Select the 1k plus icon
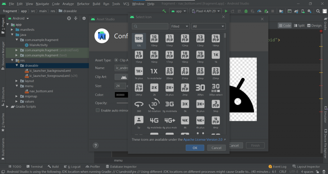328x174 pixels. (x=139, y=73)
